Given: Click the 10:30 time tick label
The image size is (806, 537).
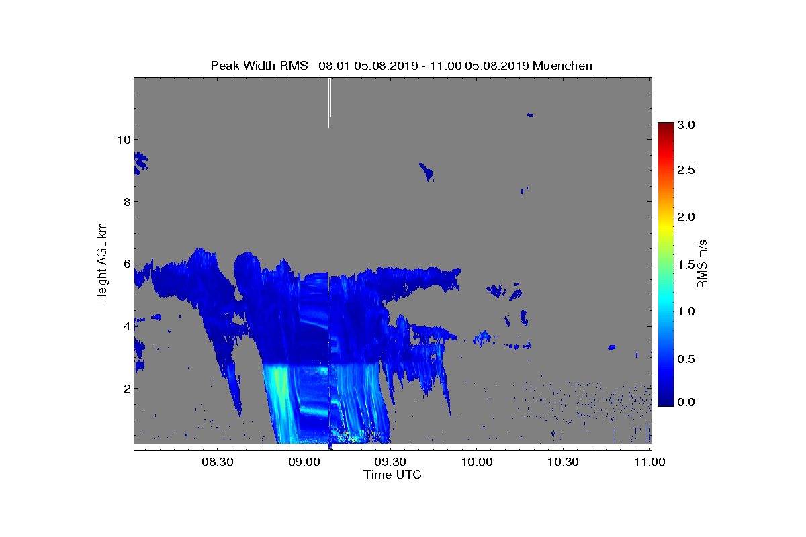Looking at the screenshot, I should [x=563, y=462].
